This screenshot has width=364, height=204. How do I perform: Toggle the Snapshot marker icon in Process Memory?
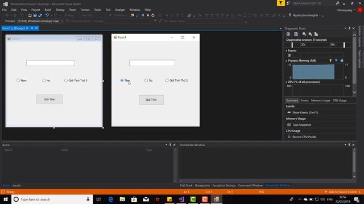(336, 61)
